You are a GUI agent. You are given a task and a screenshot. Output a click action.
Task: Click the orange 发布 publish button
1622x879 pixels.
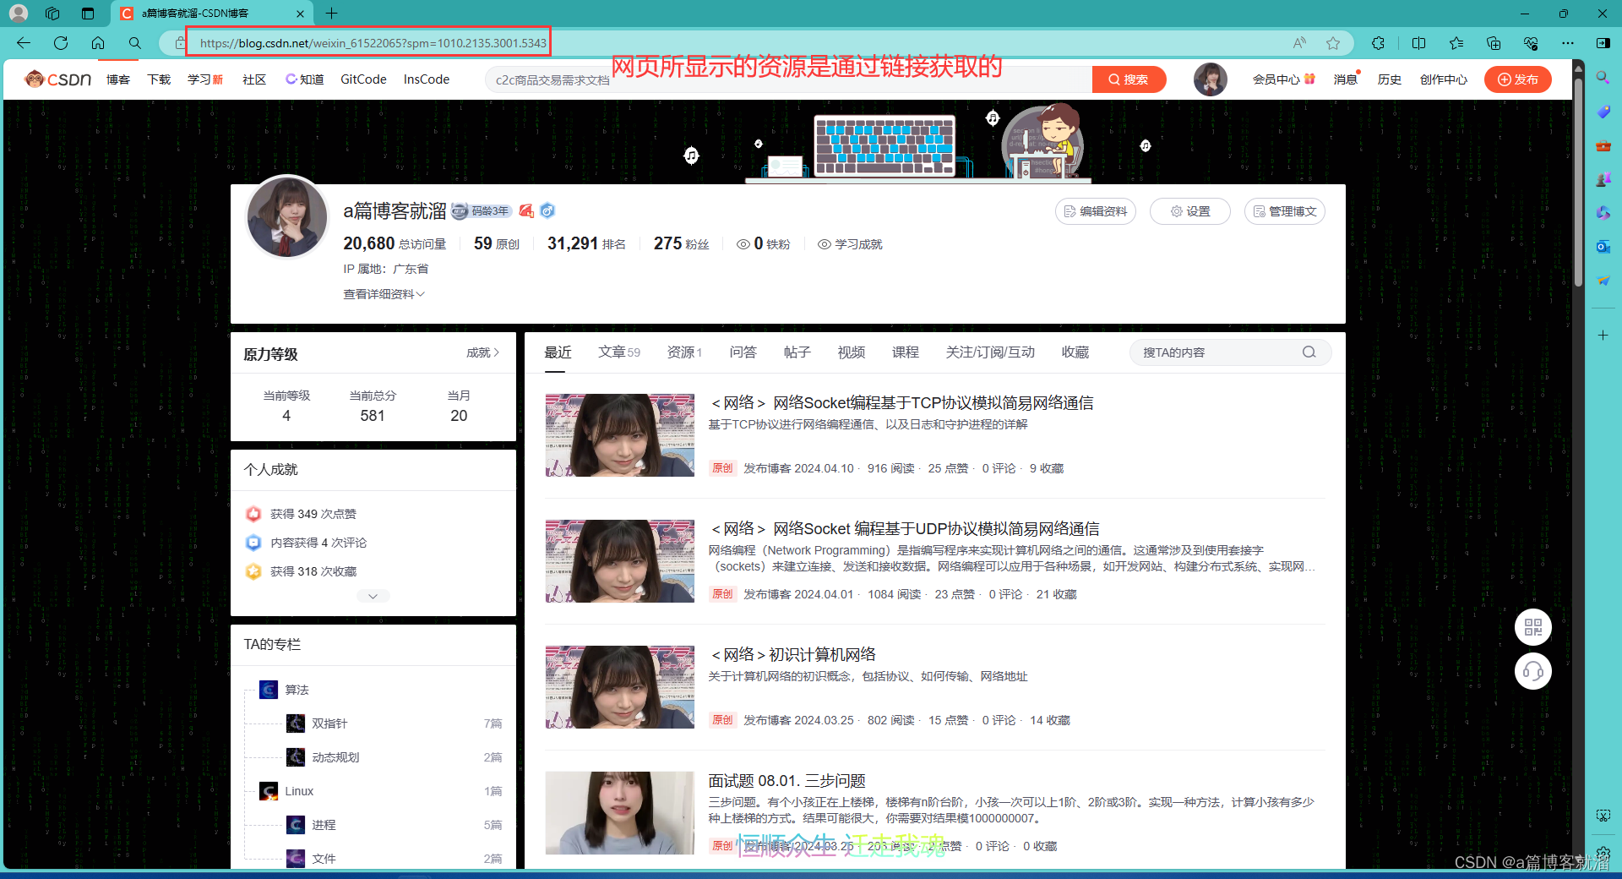point(1517,79)
